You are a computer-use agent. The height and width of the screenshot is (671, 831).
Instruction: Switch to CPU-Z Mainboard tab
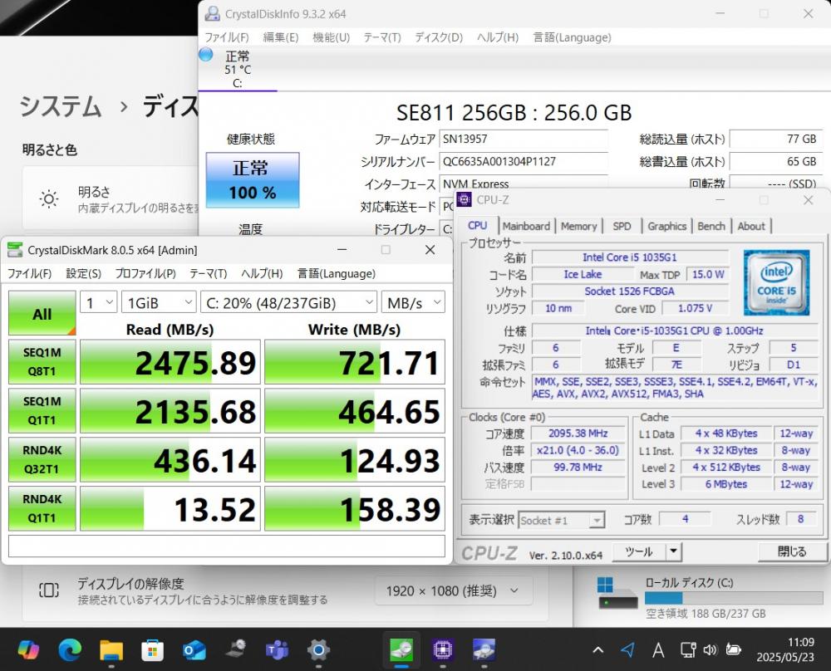[526, 226]
